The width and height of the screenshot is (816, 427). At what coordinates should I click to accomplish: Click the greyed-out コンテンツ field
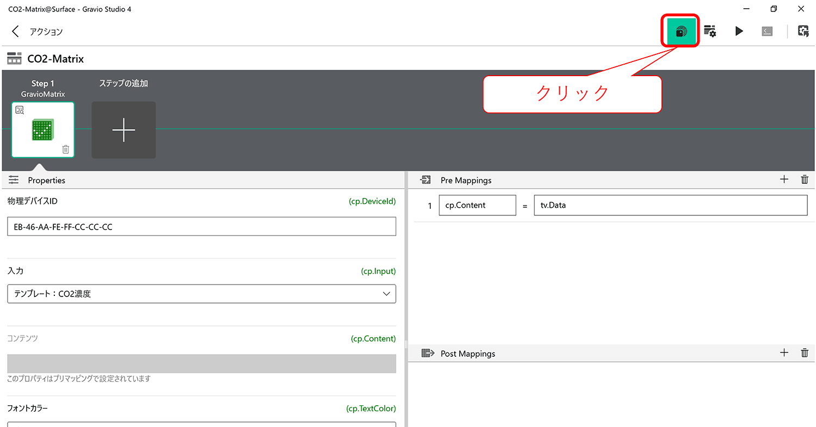pyautogui.click(x=201, y=363)
